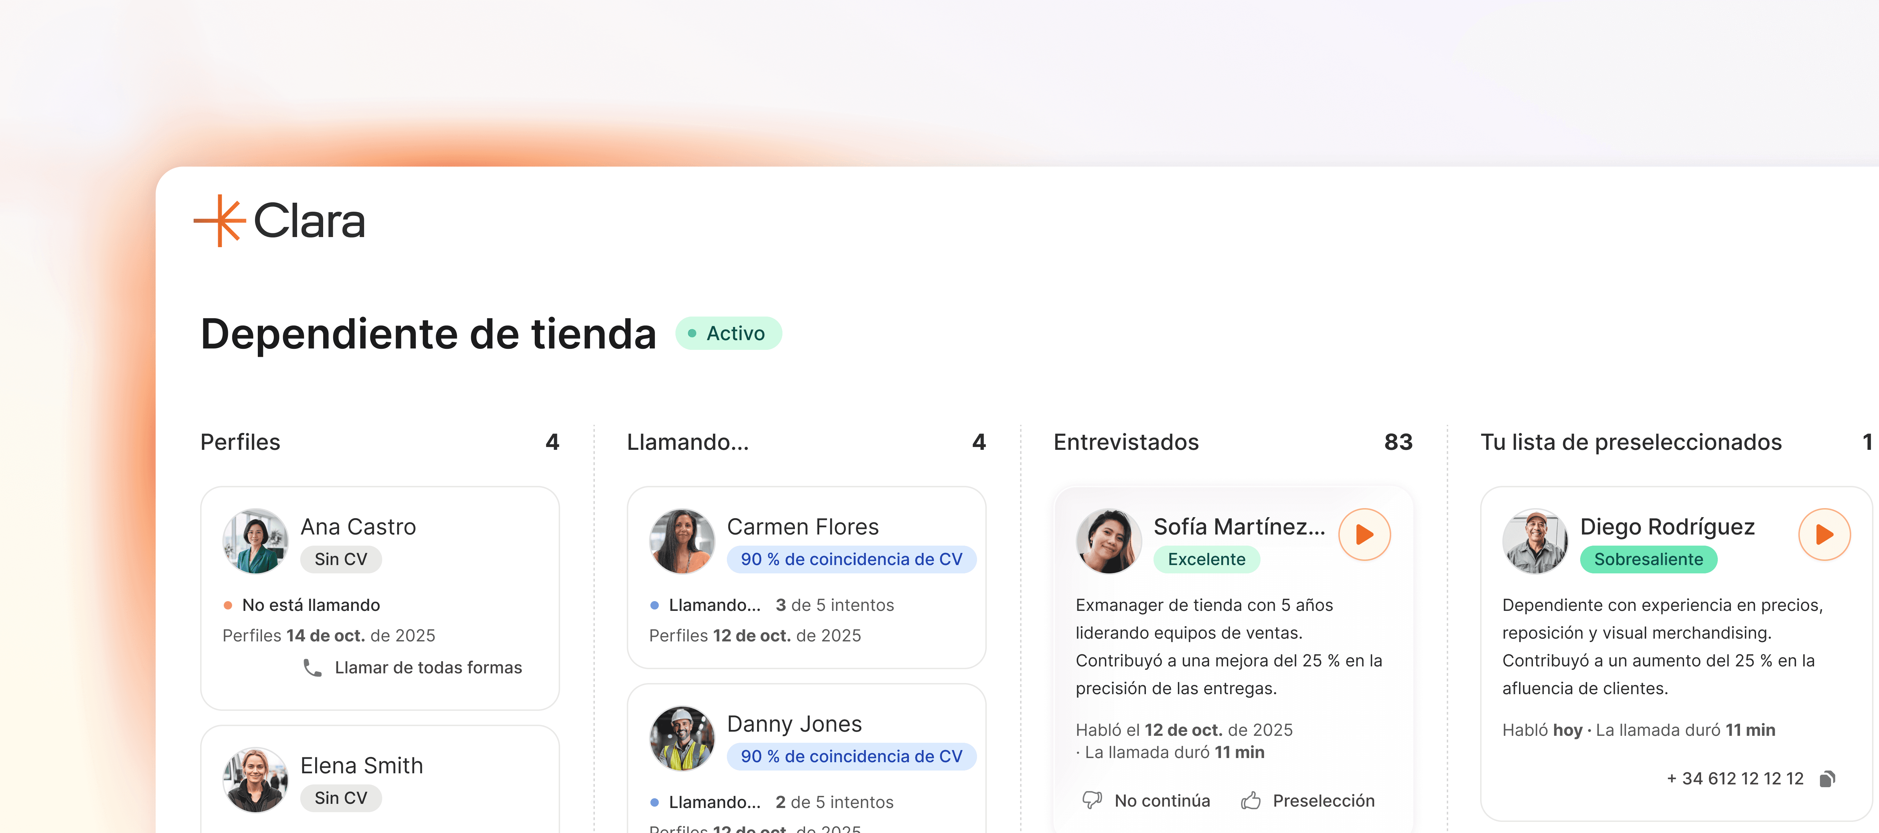Click the Sobresaliente rating tag
1879x833 pixels.
click(x=1649, y=559)
